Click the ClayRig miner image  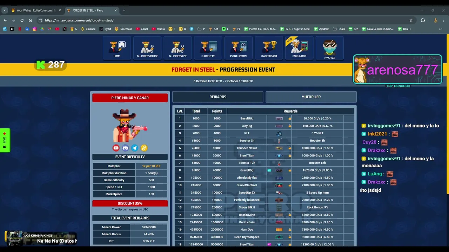[279, 126]
